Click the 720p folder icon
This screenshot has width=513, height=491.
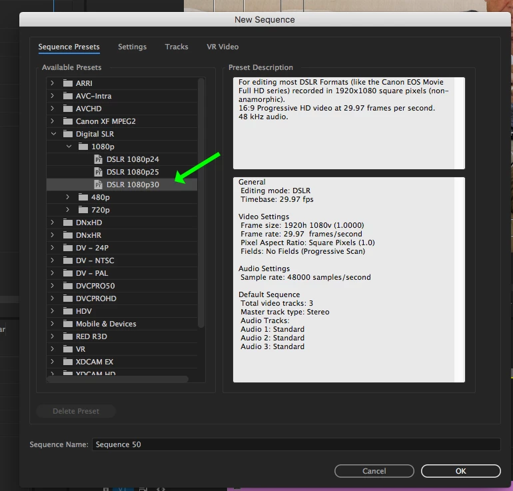[x=83, y=210]
